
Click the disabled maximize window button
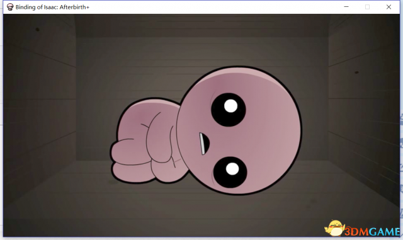(x=367, y=7)
